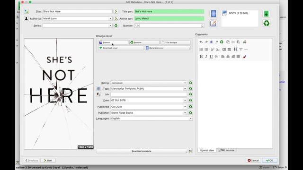This screenshot has height=170, width=303.
Task: Go to the Next book
Action: coord(48,161)
